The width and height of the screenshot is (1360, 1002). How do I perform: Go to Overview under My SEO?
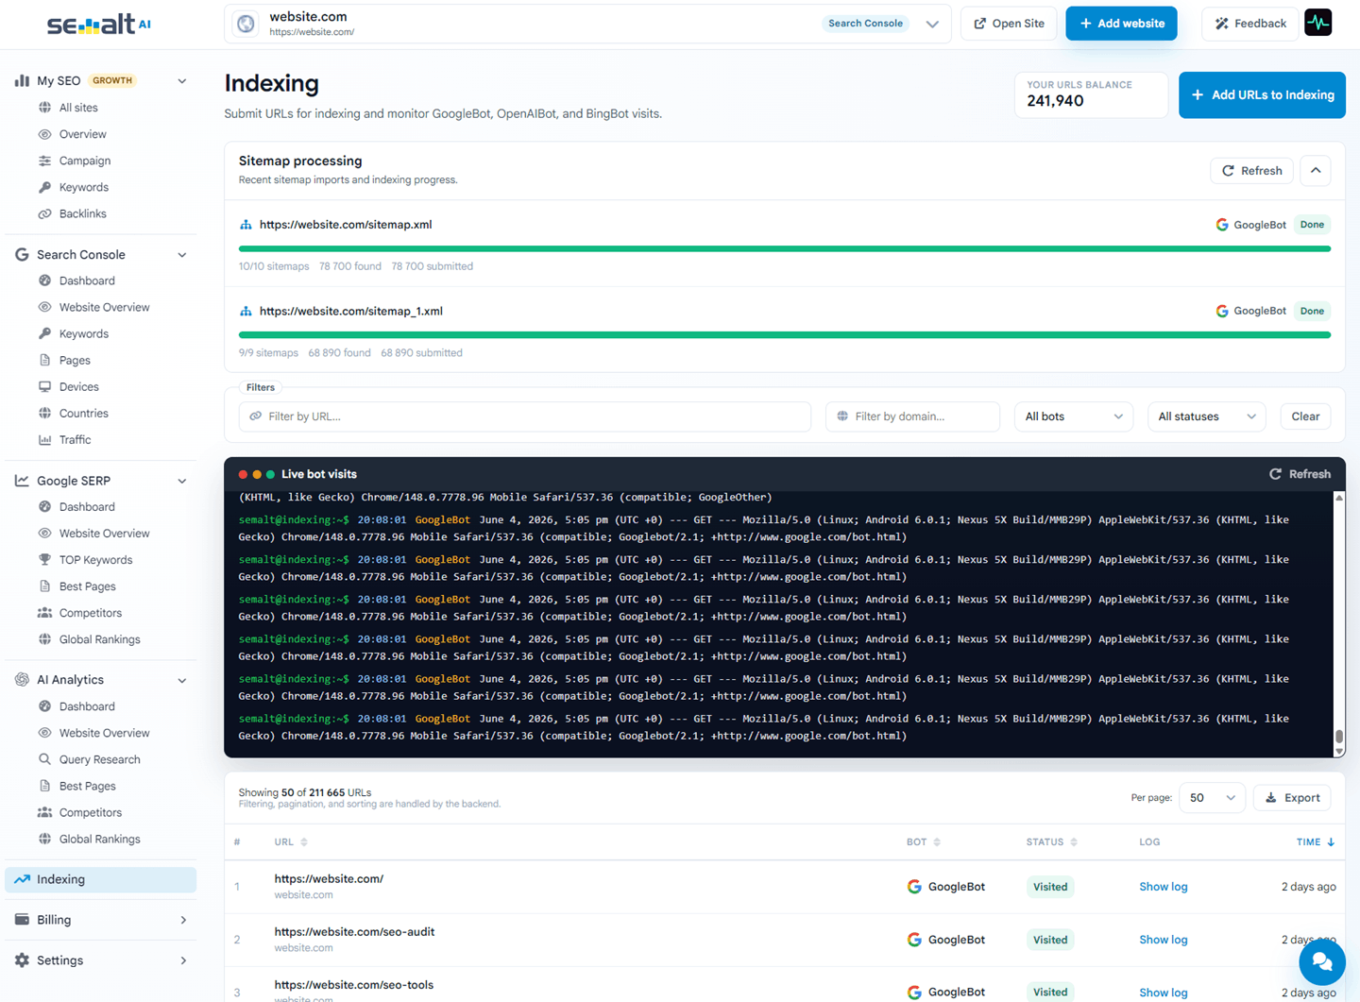click(82, 134)
